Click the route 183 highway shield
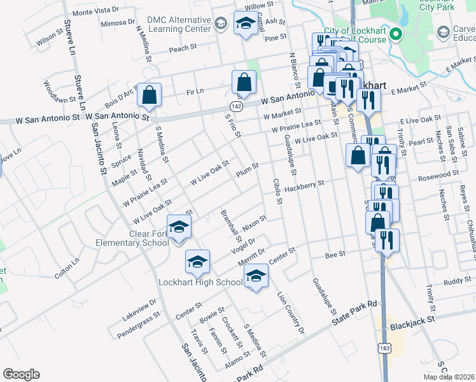 pos(384,348)
